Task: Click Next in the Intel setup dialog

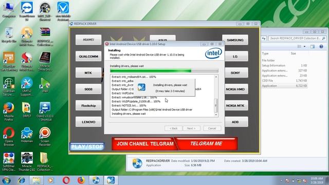Action: [x=191, y=128]
